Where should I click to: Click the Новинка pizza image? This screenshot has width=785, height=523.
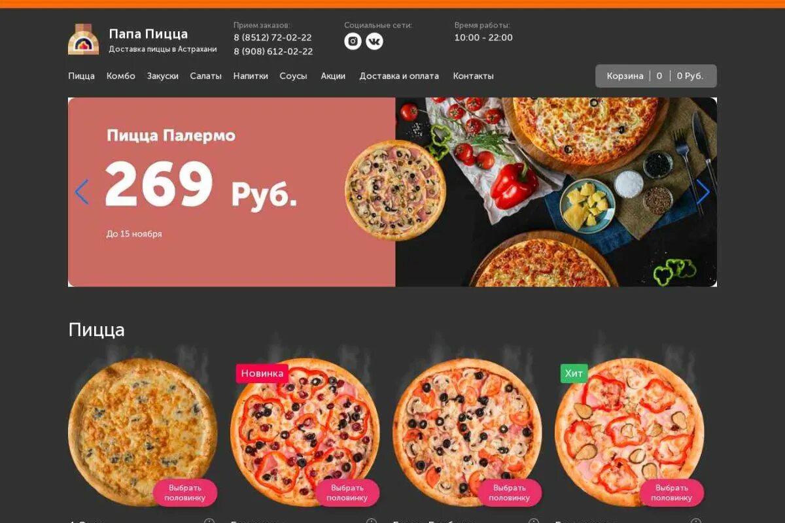[305, 432]
